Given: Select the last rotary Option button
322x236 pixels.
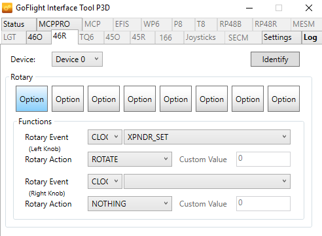Looking at the screenshot, I should click(x=283, y=99).
